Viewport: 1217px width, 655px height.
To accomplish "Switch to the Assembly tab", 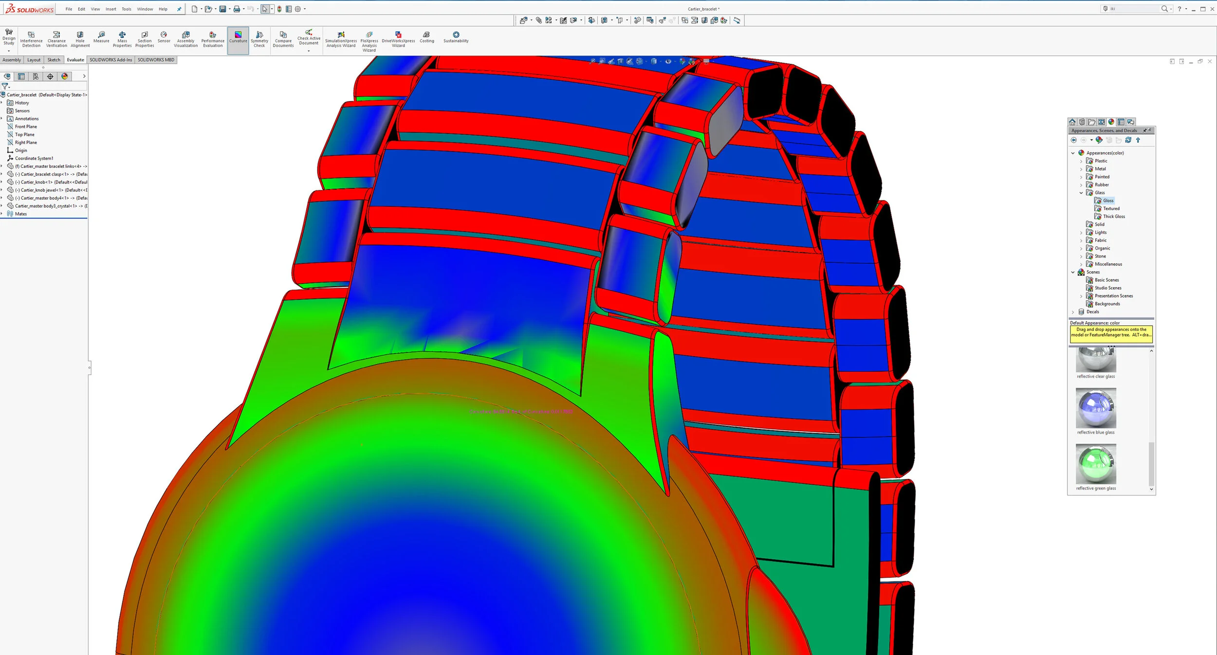I will pos(12,60).
